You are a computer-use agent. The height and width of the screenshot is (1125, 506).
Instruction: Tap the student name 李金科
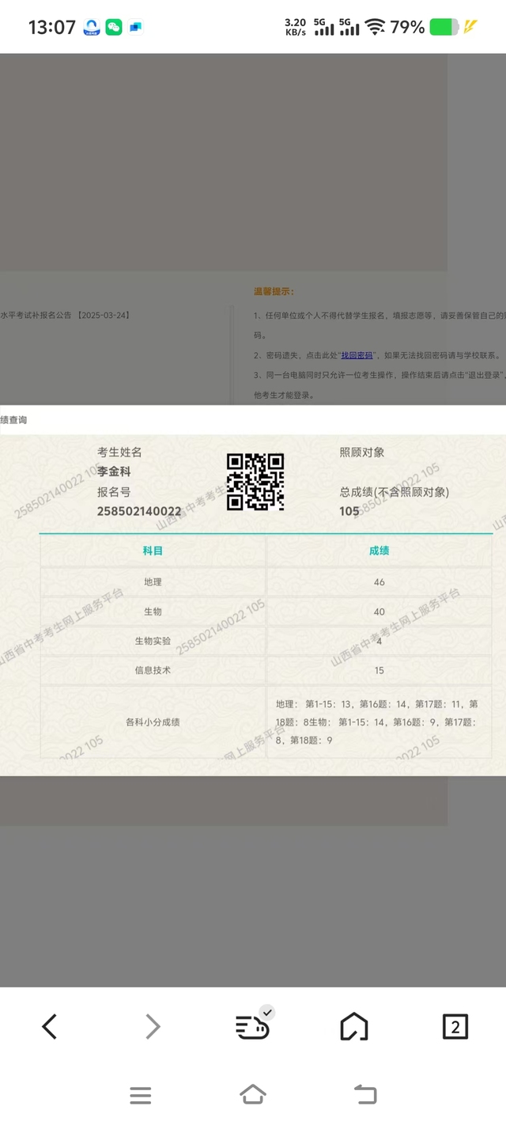114,472
